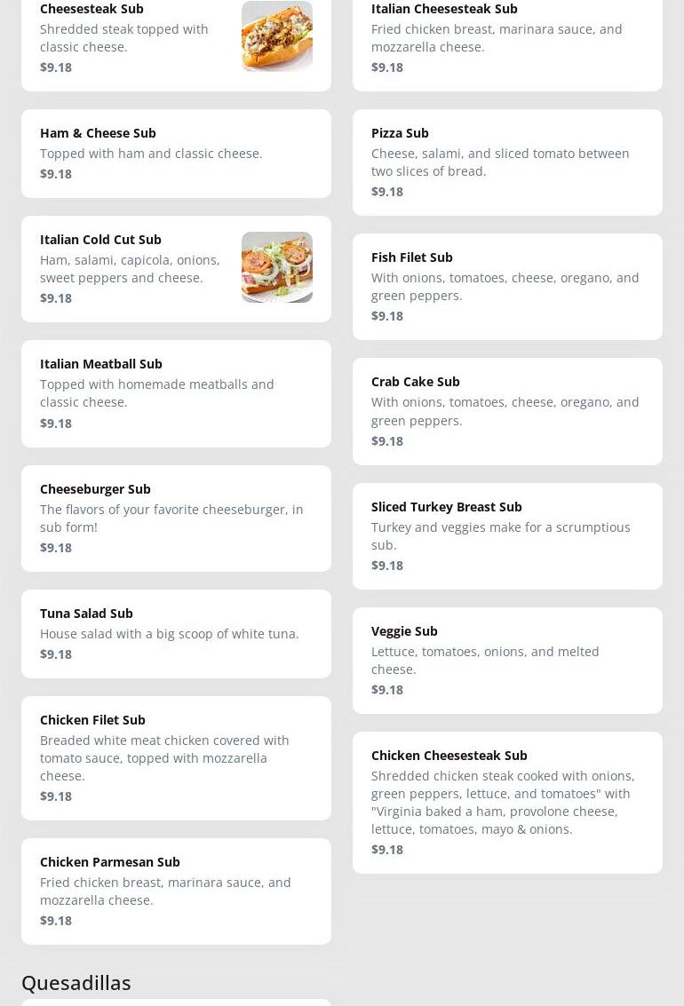Click the Pizza Sub description text
Viewport: 684px width, 1006px height.
(500, 162)
